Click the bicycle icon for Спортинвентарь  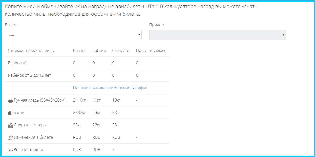10,125
